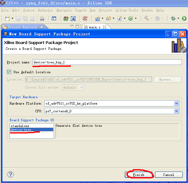Click the Cancel button

169,175
